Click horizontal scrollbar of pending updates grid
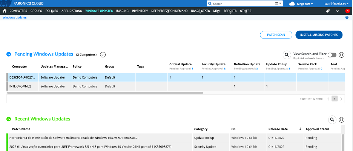The width and height of the screenshot is (353, 151). 105,92
